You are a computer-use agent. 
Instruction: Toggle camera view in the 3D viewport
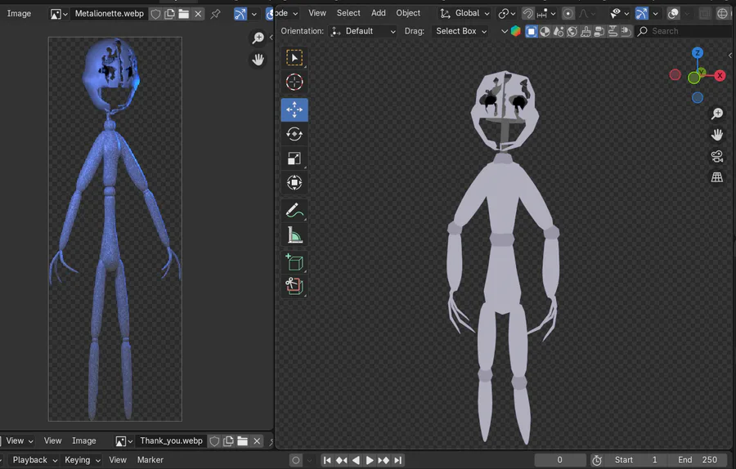coord(716,156)
